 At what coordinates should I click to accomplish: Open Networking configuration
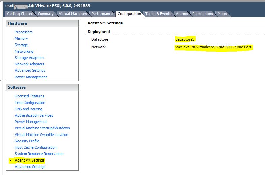point(24,51)
